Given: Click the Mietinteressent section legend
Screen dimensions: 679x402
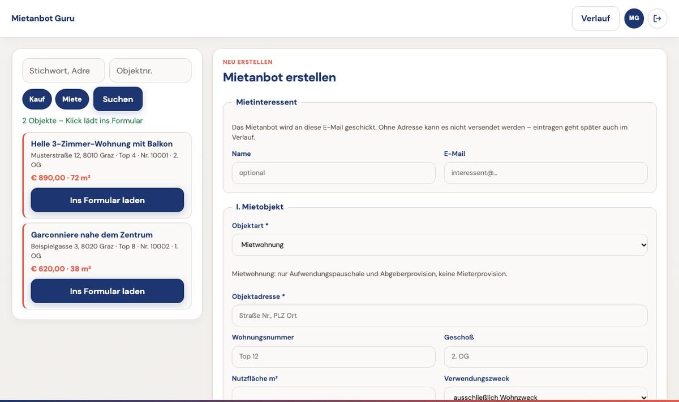Looking at the screenshot, I should coord(267,102).
